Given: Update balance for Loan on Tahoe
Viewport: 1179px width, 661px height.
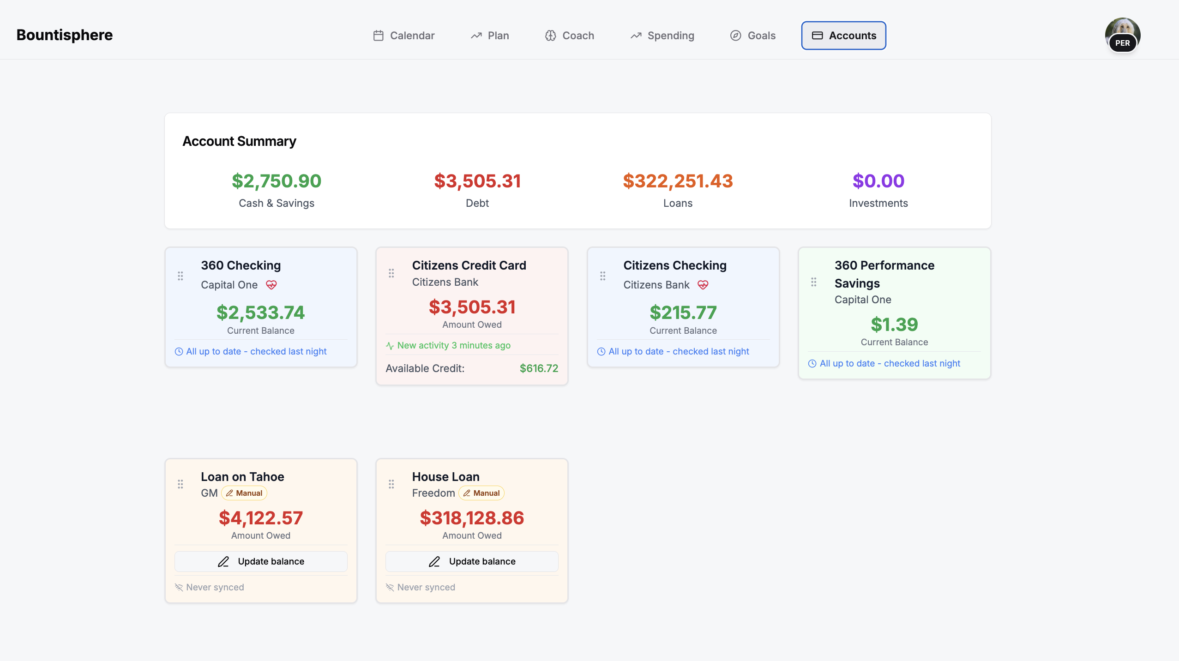Looking at the screenshot, I should click(261, 562).
